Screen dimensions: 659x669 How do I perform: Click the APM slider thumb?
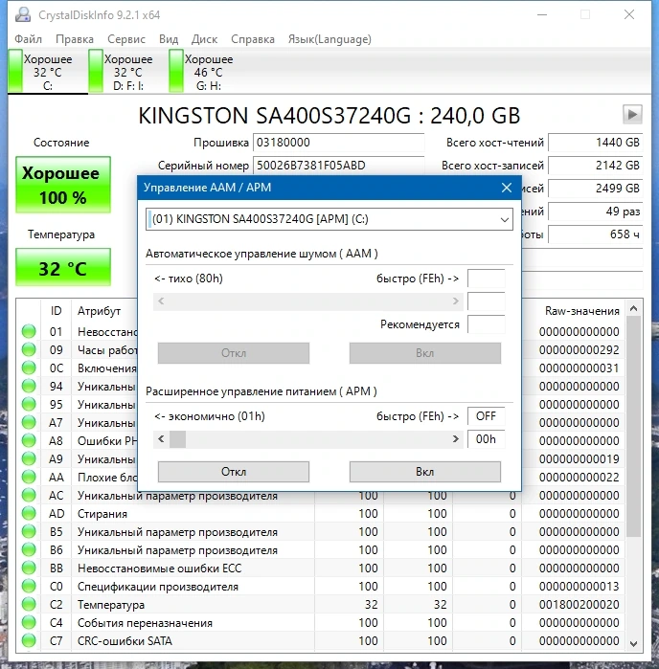coord(177,439)
